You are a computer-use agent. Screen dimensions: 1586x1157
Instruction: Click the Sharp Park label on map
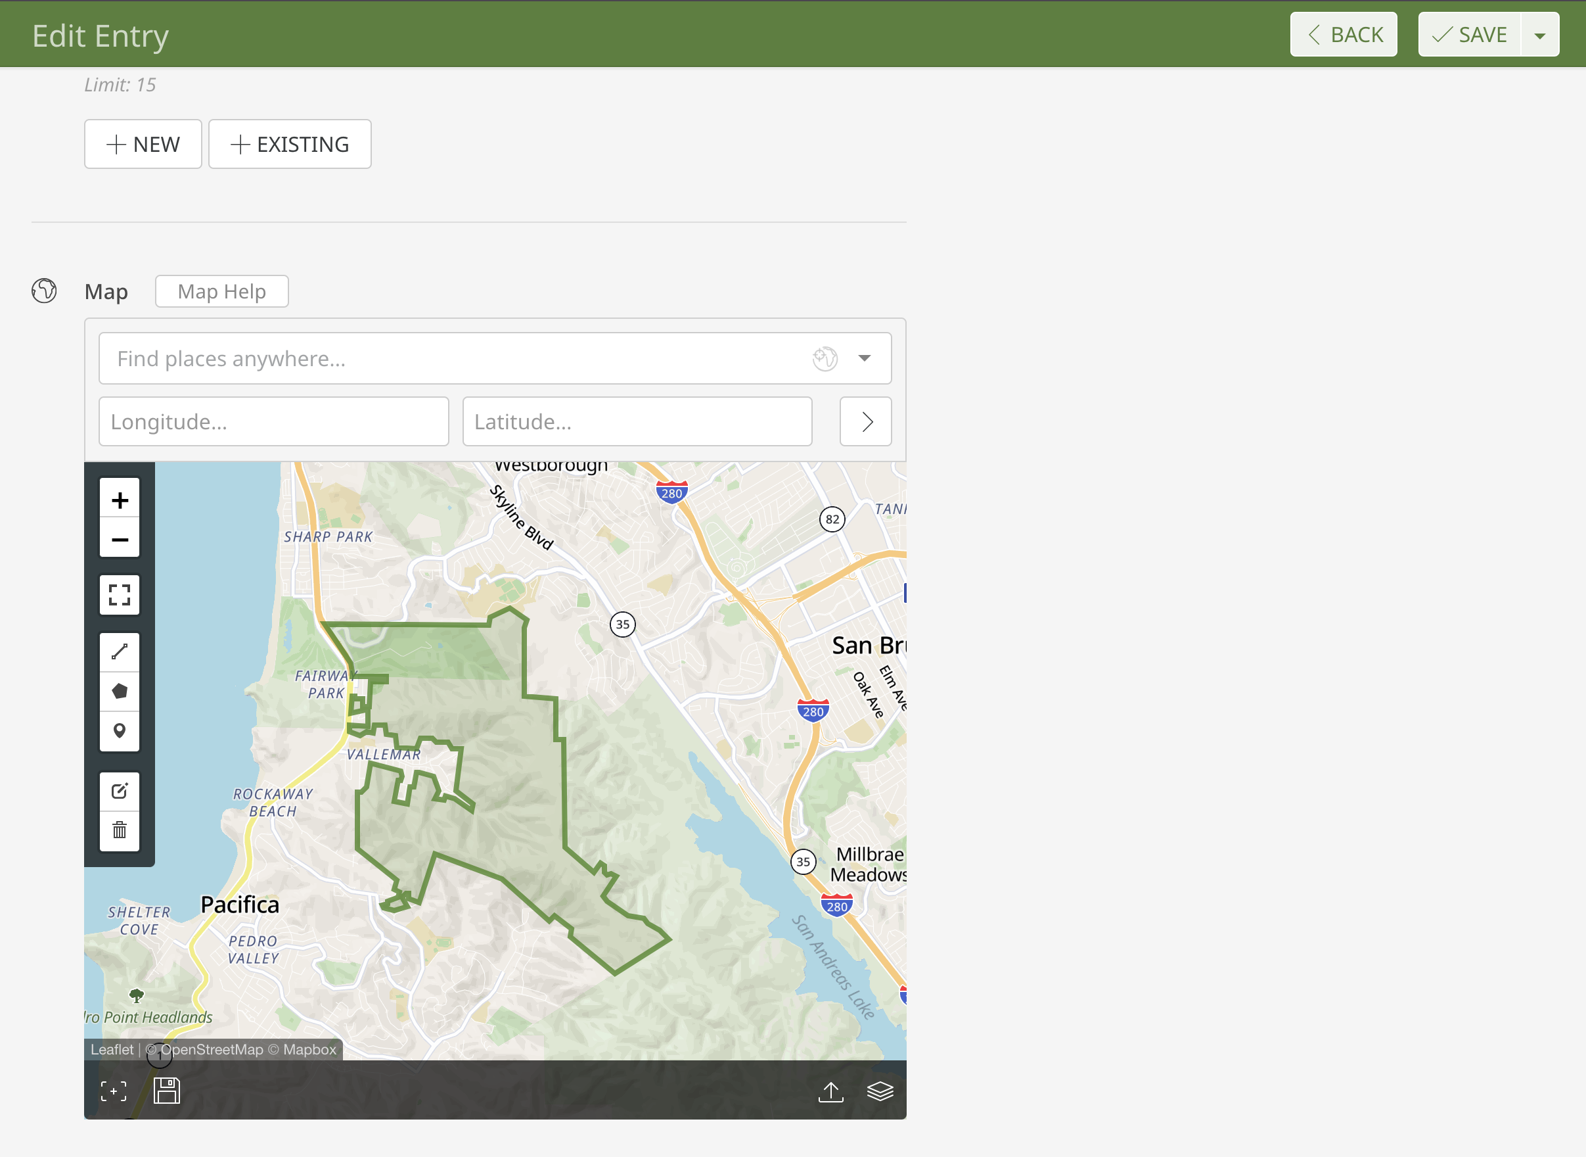pyautogui.click(x=329, y=536)
